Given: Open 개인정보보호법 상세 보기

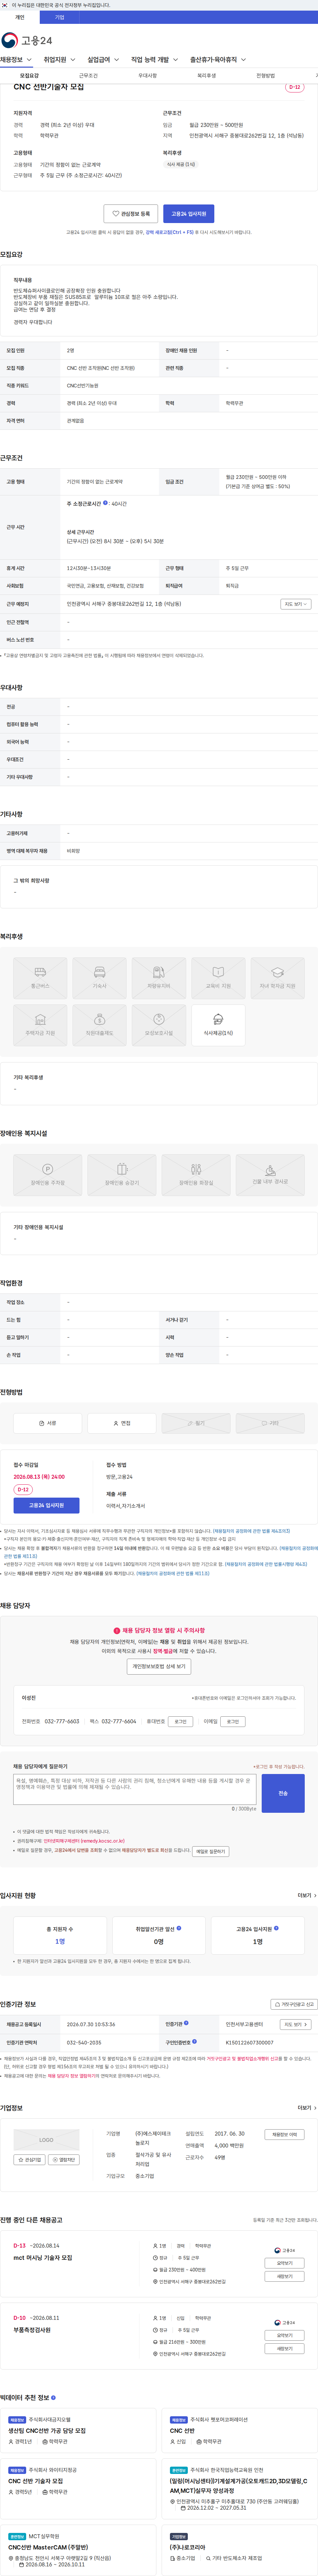Looking at the screenshot, I should pyautogui.click(x=159, y=1667).
